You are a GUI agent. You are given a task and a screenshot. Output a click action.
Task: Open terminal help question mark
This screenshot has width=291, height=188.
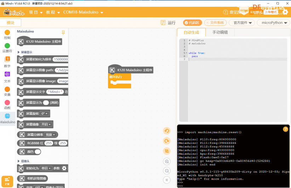click(x=285, y=129)
